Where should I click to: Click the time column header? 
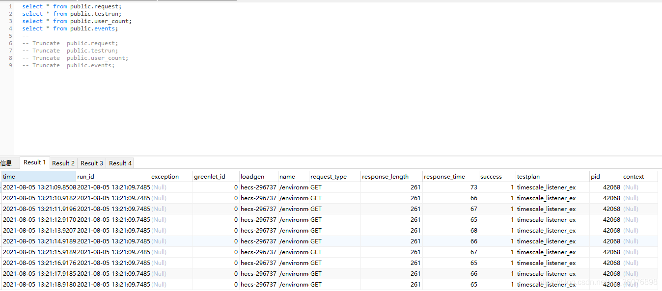coord(39,177)
